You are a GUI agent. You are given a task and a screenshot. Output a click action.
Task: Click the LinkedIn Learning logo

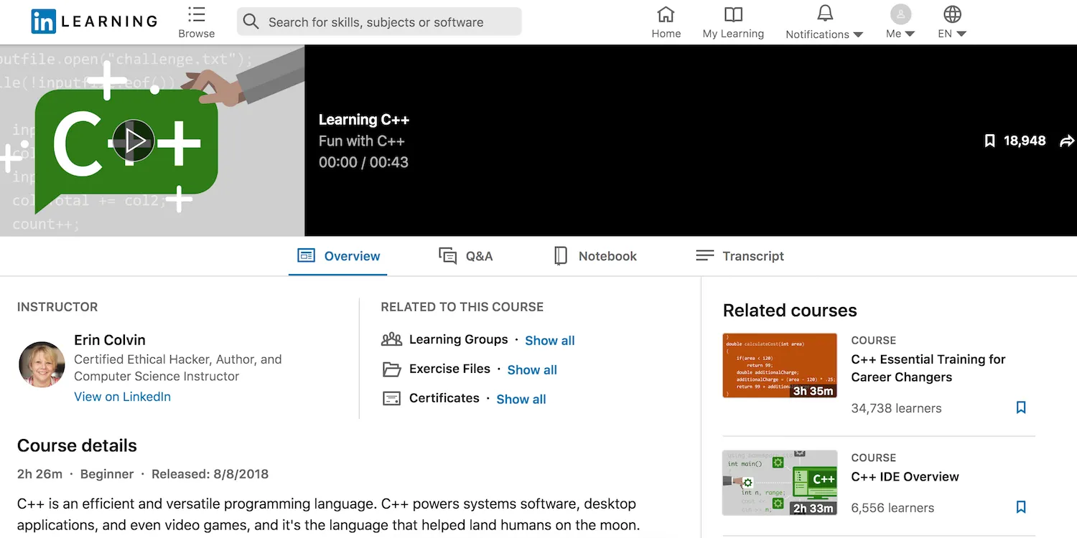pyautogui.click(x=94, y=22)
